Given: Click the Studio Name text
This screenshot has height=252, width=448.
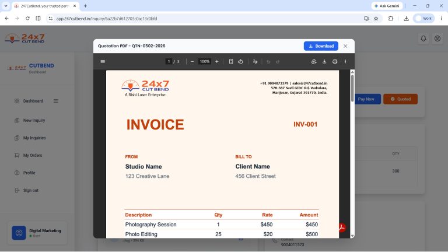Looking at the screenshot, I should 143,167.
